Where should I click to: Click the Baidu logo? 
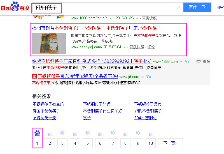(x=15, y=7)
